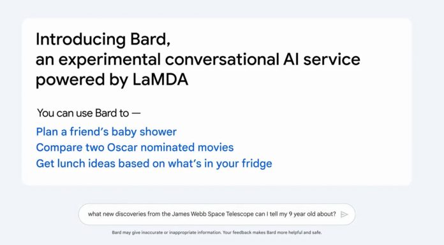The height and width of the screenshot is (245, 444).
Task: Open the Plan a friend's baby shower link
Action: (106, 132)
